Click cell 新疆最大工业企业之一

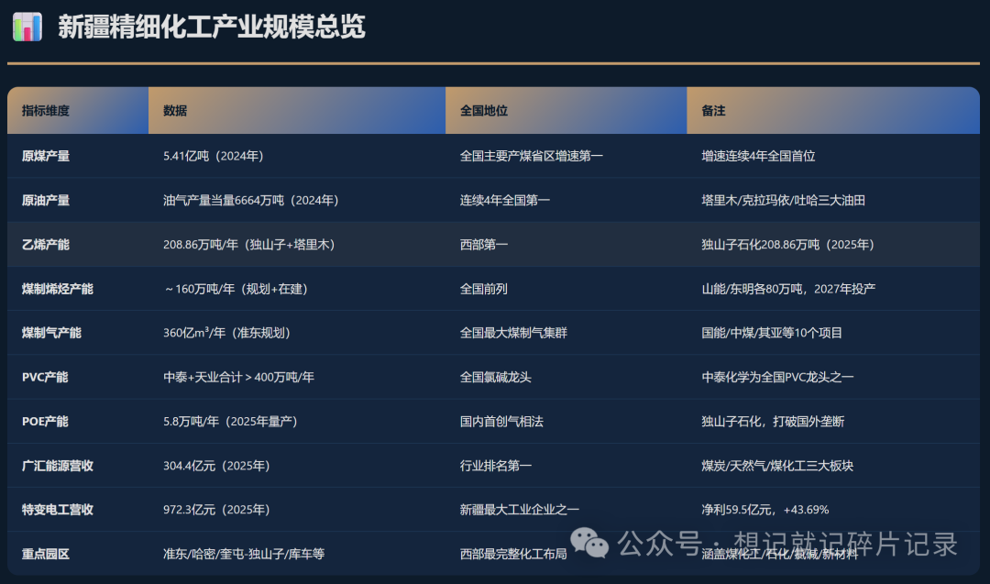coord(520,510)
